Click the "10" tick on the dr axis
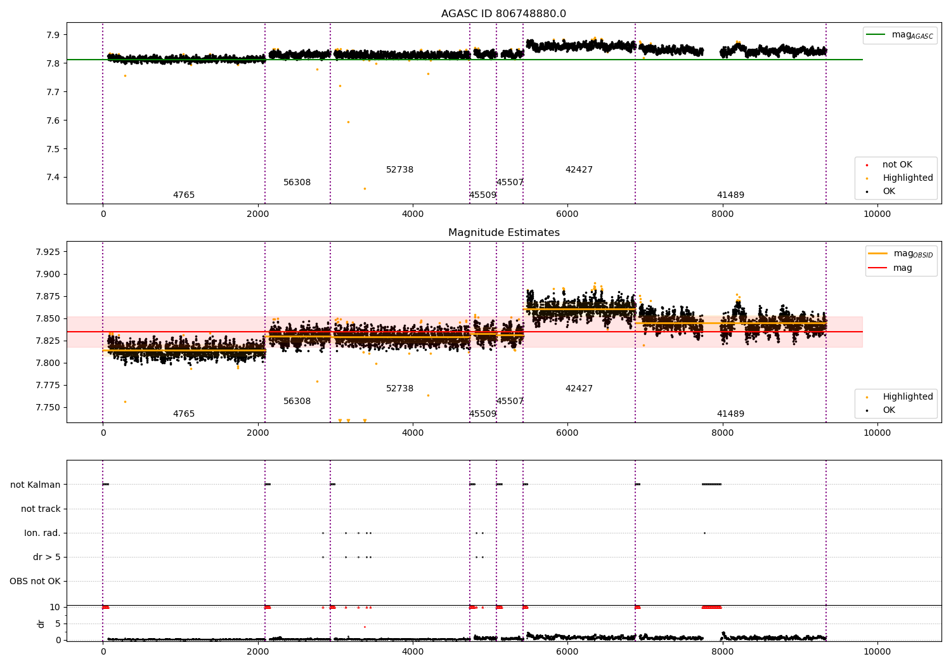 (55, 607)
